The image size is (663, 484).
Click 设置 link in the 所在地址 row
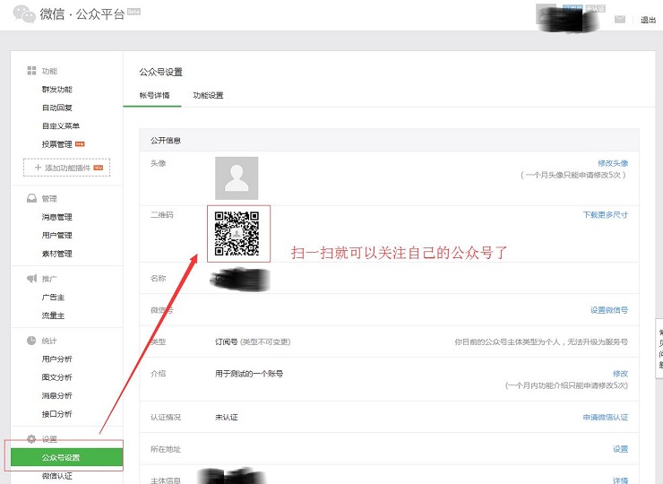click(621, 449)
